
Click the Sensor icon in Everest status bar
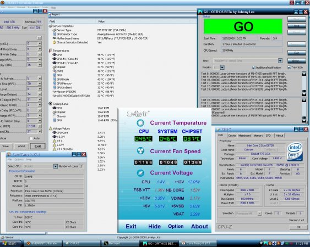2,237
